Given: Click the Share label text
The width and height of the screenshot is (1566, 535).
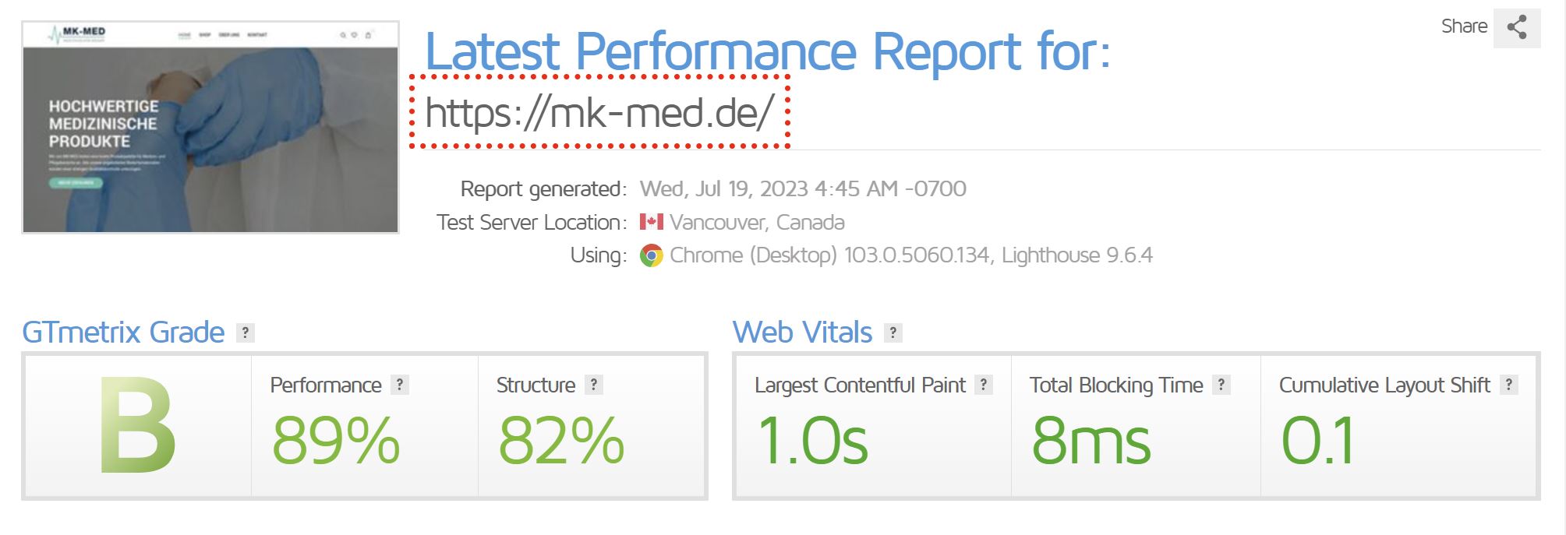Looking at the screenshot, I should point(1464,26).
